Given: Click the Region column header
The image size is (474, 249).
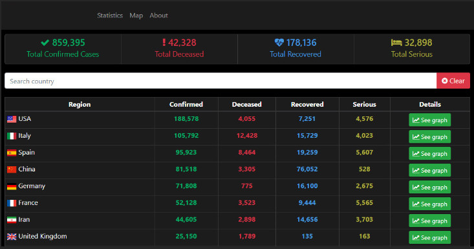Looking at the screenshot, I should 80,105.
